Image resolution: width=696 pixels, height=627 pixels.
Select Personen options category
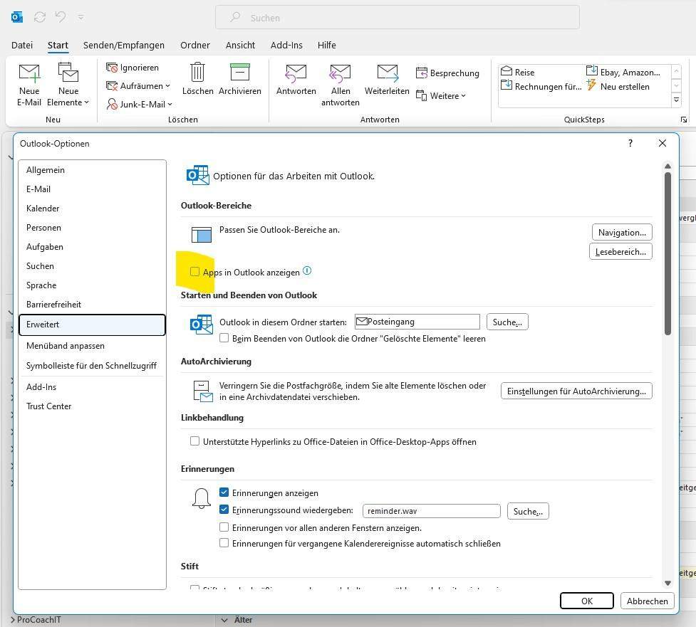coord(93,228)
